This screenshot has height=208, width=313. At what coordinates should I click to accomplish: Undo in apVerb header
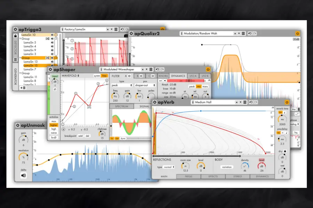click(251, 102)
